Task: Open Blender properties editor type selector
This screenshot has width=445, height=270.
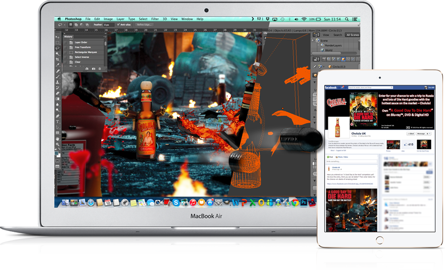Action: [316, 59]
